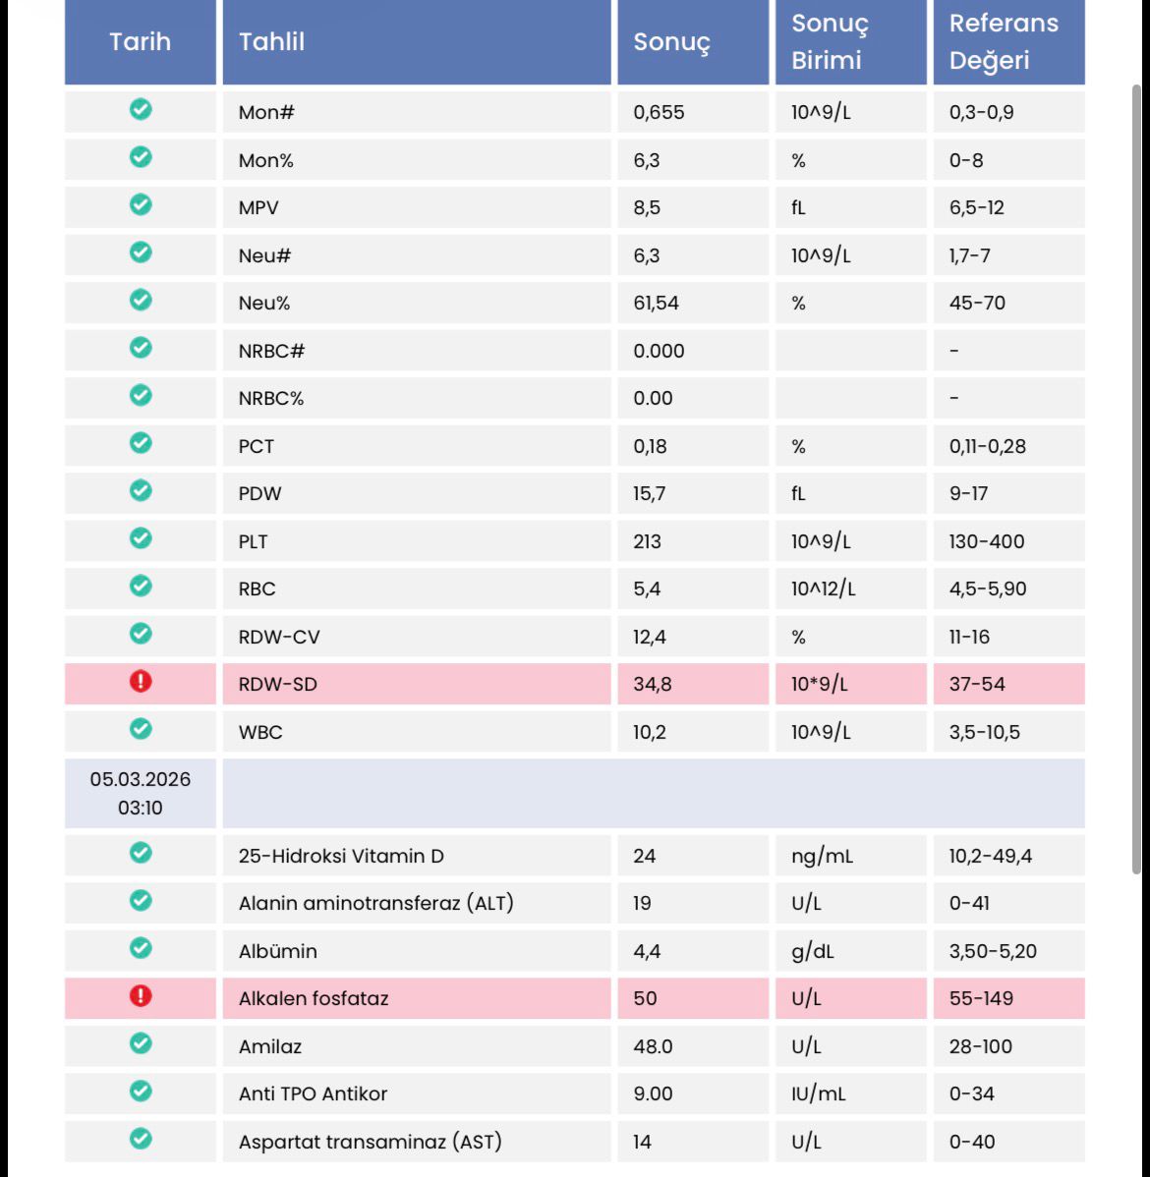Image resolution: width=1150 pixels, height=1177 pixels.
Task: Click the green check icon for WBC
Action: [141, 729]
